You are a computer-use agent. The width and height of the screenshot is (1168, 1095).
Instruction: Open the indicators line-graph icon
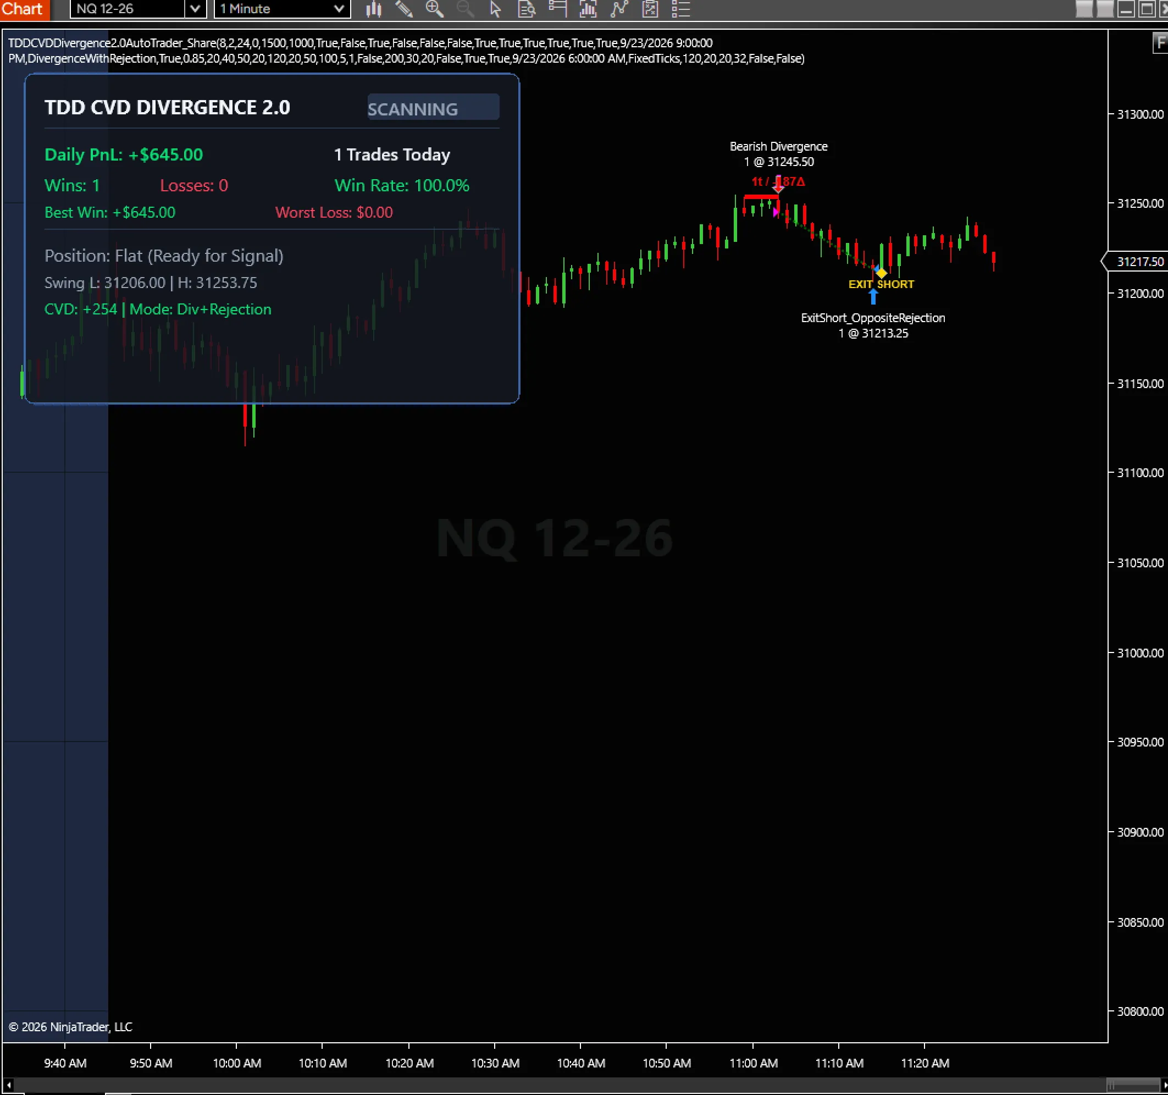coord(619,9)
